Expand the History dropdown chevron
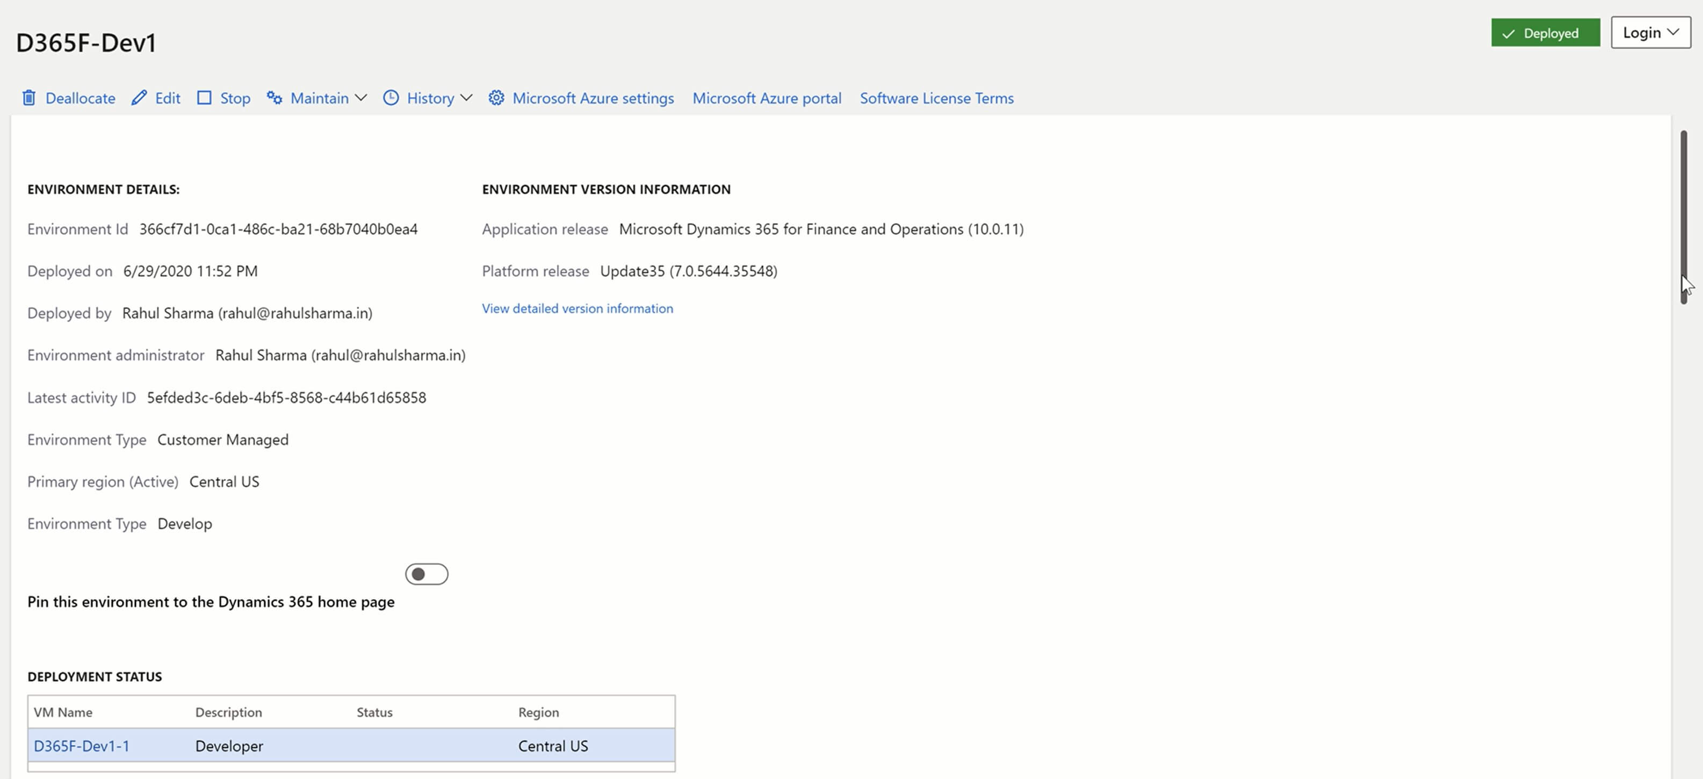 [x=466, y=98]
